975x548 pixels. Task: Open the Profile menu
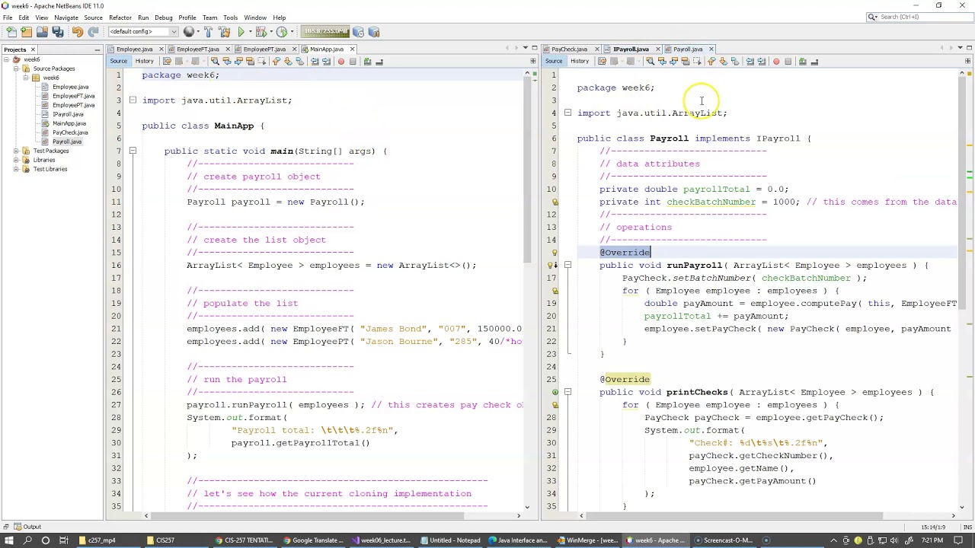tap(187, 18)
